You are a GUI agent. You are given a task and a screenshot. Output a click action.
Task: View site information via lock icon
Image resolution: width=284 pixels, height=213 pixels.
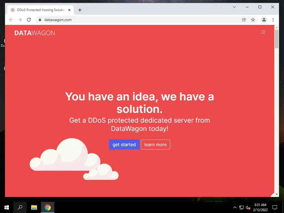point(40,20)
